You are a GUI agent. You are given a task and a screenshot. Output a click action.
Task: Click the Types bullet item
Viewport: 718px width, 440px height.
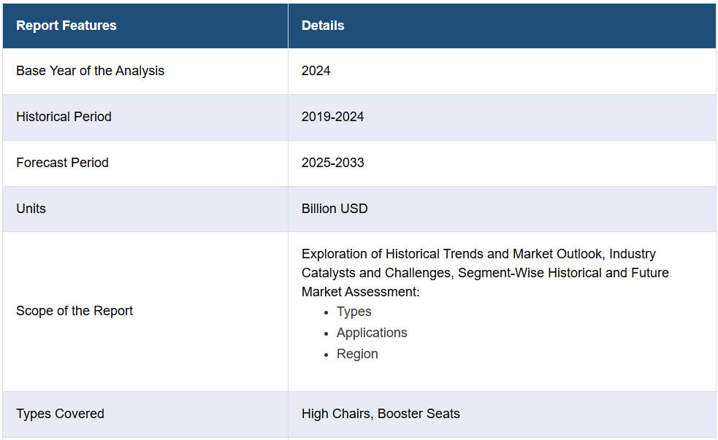(x=354, y=312)
